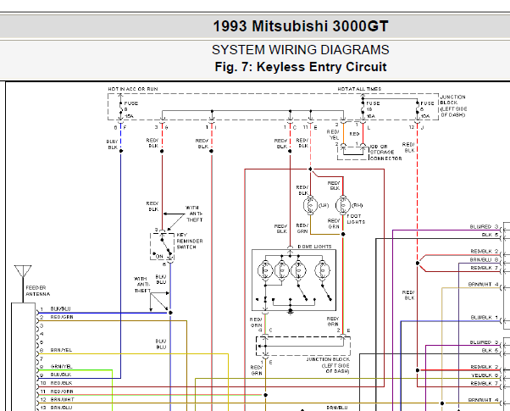Click connector pin '12 BRN/WHT'
510x411 pixels.
58,399
